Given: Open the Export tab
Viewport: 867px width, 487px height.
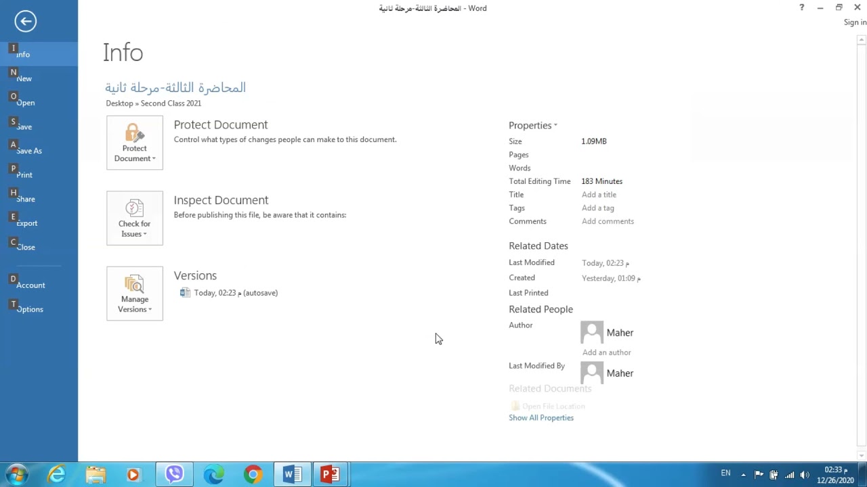Looking at the screenshot, I should 39,223.
